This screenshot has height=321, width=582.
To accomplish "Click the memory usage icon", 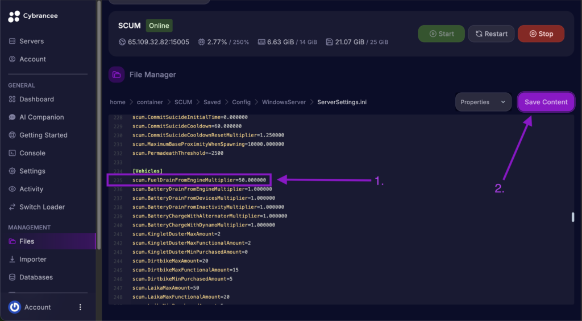I will pyautogui.click(x=261, y=42).
